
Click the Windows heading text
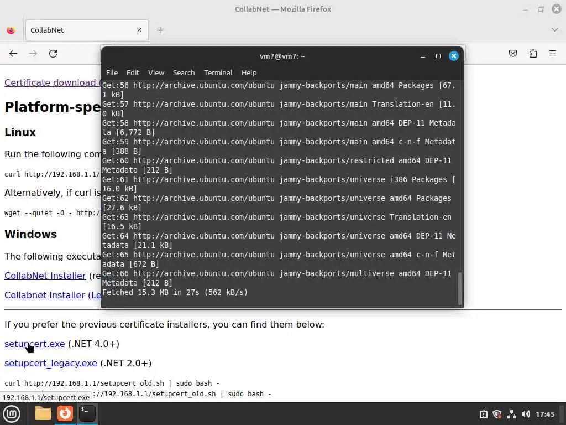[x=31, y=234]
